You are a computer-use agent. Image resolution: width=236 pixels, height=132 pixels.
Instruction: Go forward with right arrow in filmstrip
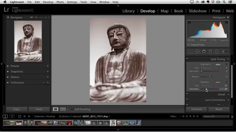[x=29, y=116]
